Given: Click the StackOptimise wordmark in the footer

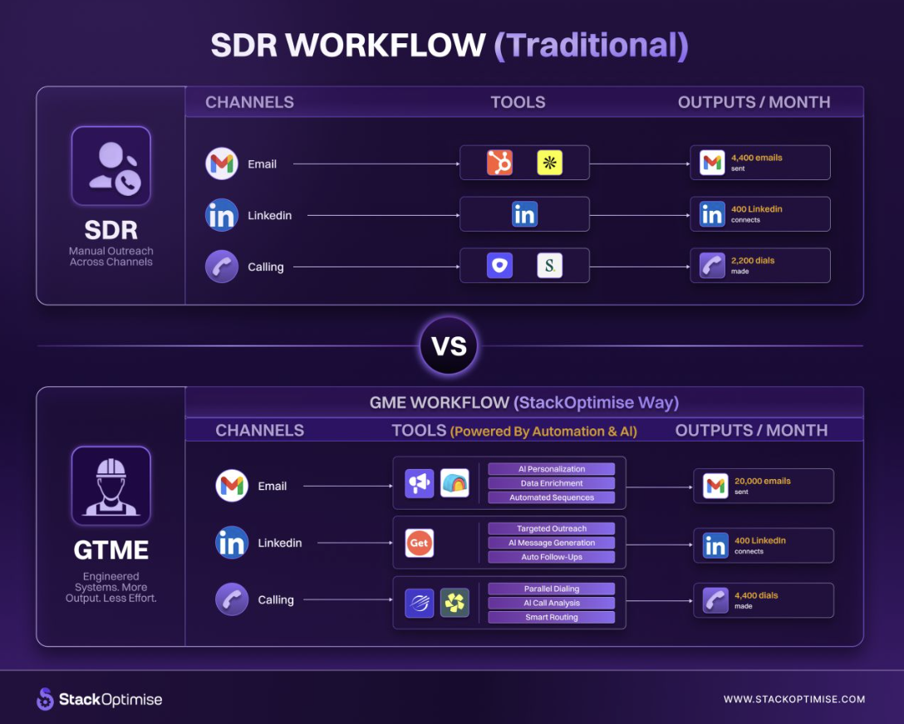Looking at the screenshot, I should point(111,700).
